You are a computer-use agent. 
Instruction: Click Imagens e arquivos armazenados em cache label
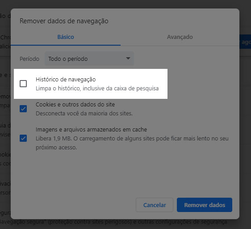coord(91,130)
